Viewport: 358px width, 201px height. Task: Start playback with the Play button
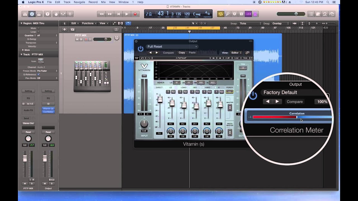pos(127,14)
